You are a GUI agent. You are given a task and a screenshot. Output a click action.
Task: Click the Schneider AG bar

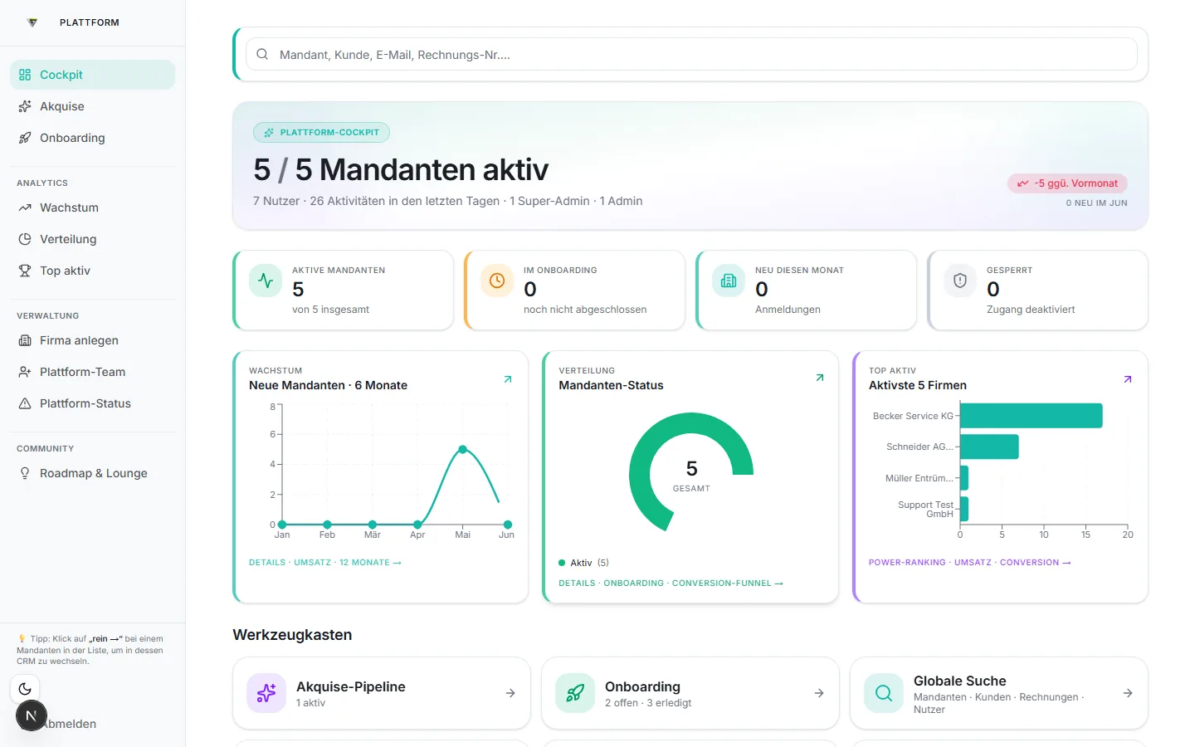coord(989,447)
